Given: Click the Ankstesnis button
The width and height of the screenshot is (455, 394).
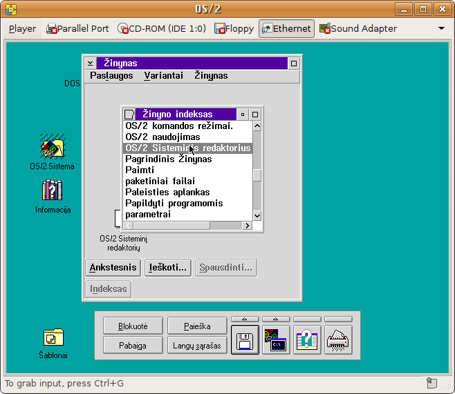Looking at the screenshot, I should click(113, 268).
